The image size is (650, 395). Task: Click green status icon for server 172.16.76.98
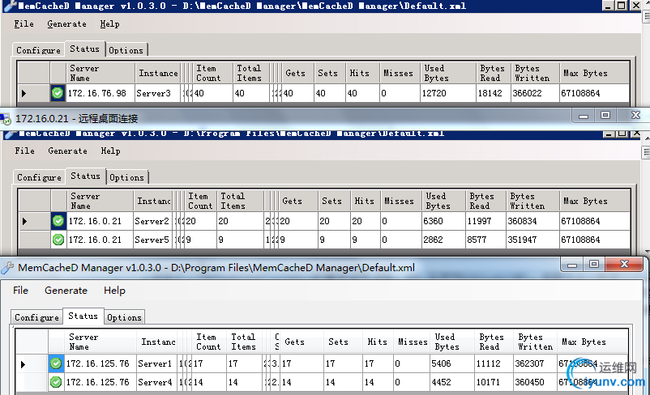click(58, 93)
